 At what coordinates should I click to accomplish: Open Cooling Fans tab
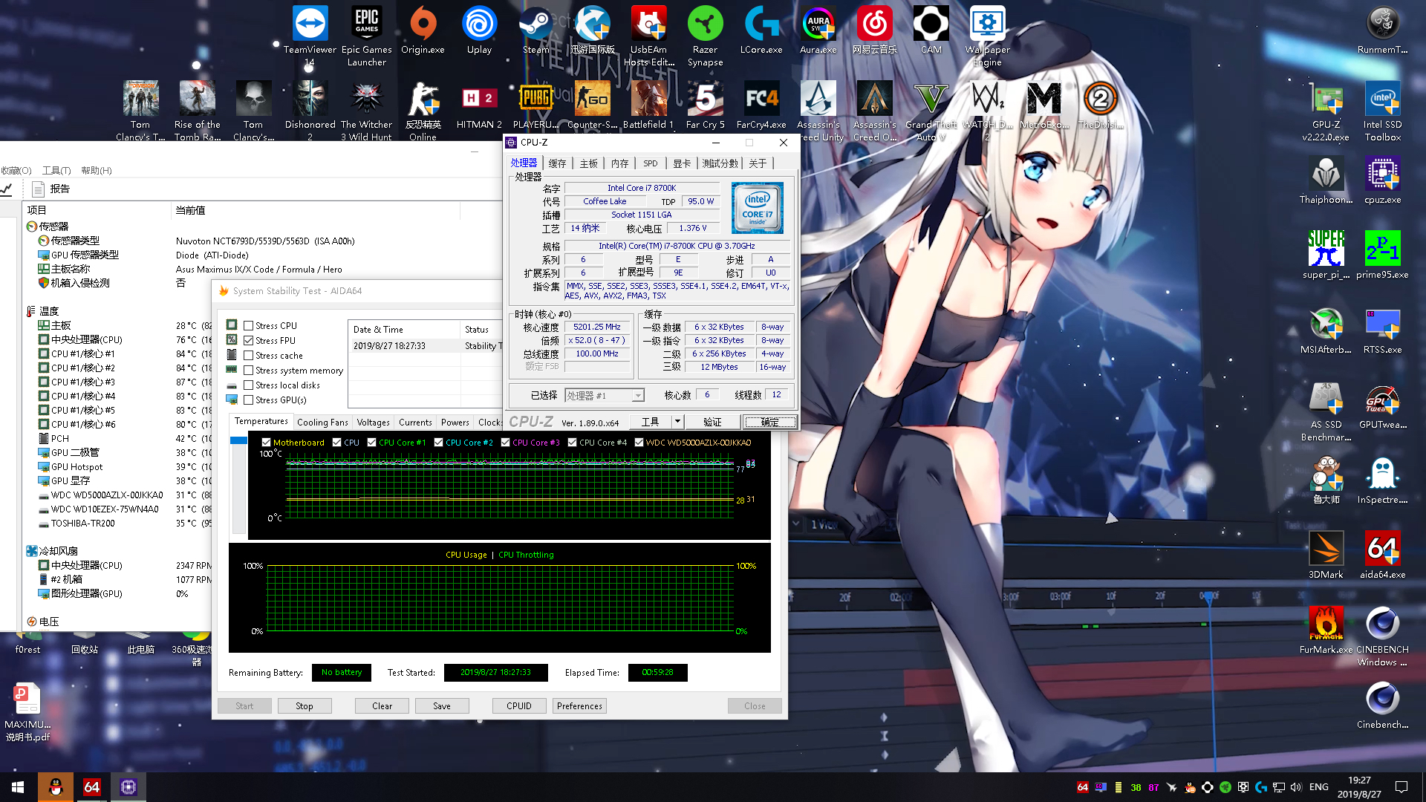[322, 422]
